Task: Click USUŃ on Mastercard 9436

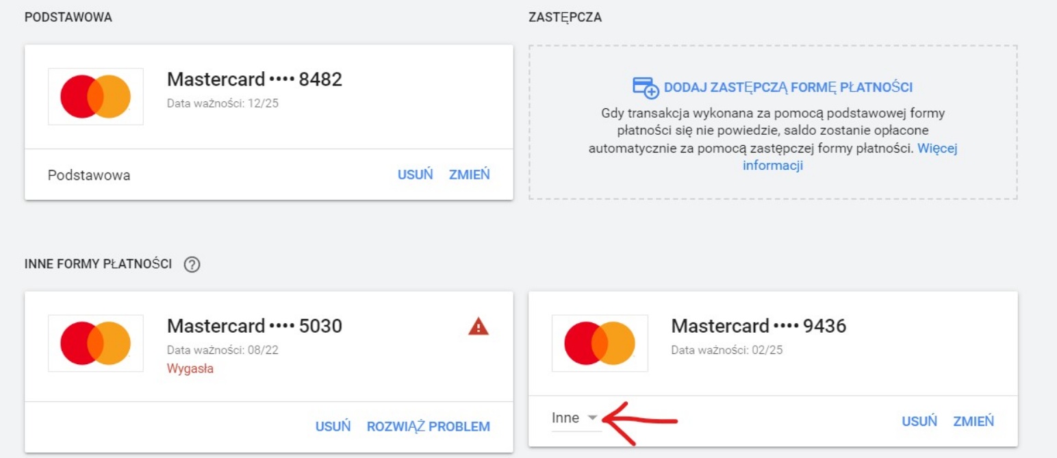Action: pos(919,422)
